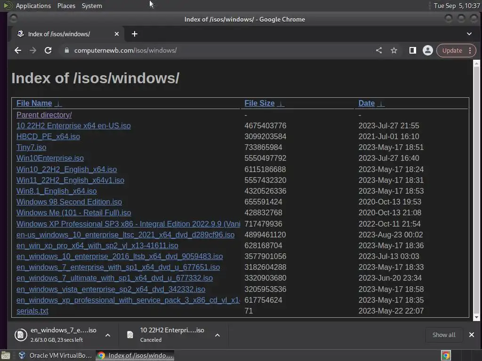Download 10 22H2 Enterprise x64 en-US.iso

tap(73, 126)
